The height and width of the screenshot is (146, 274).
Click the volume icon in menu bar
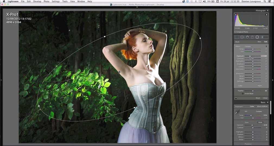click(x=204, y=1)
